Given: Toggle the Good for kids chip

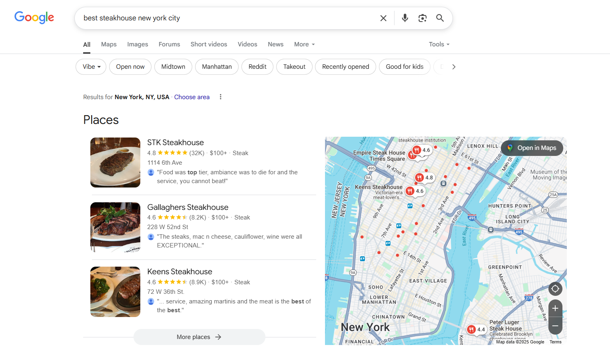Looking at the screenshot, I should click(405, 67).
